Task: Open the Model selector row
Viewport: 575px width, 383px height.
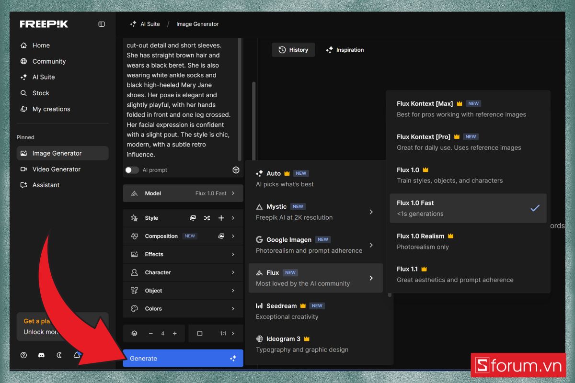Action: (183, 193)
